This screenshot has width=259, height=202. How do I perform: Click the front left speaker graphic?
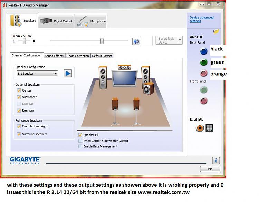point(103,77)
